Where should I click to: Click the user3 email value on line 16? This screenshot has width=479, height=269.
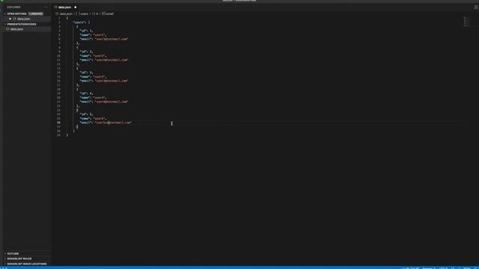click(x=112, y=81)
